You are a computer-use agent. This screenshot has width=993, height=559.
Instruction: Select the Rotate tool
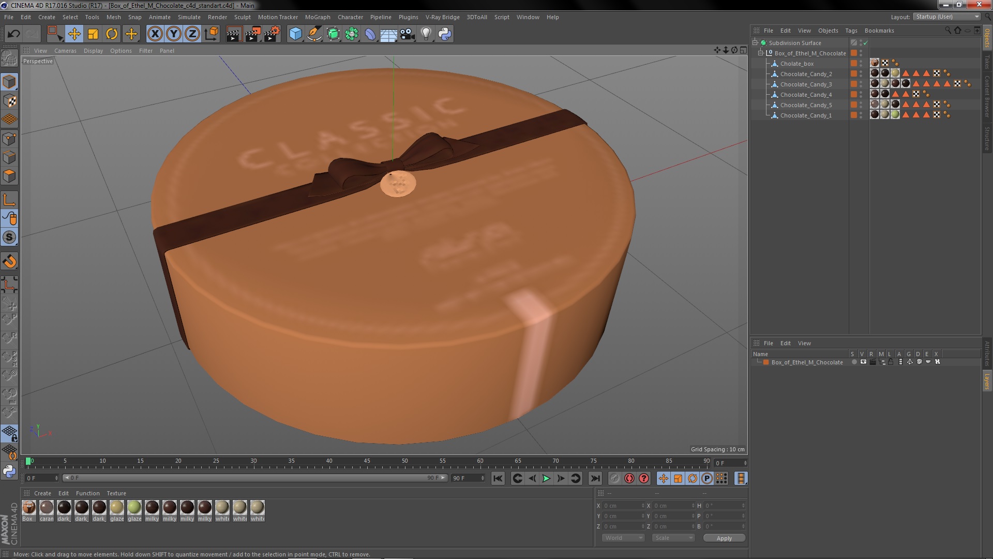pos(112,34)
